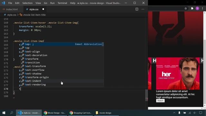Image resolution: width=206 pixels, height=116 pixels.
Task: Open browser Extensions puzzle icon
Action: [x=192, y=8]
